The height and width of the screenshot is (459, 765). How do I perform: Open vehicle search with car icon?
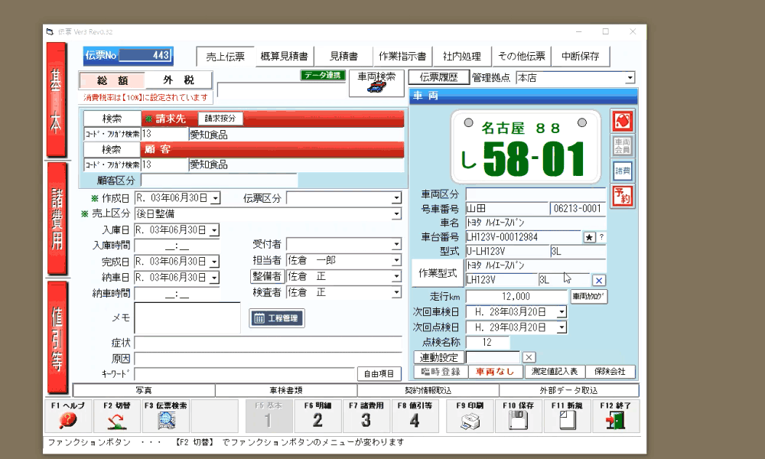(376, 83)
